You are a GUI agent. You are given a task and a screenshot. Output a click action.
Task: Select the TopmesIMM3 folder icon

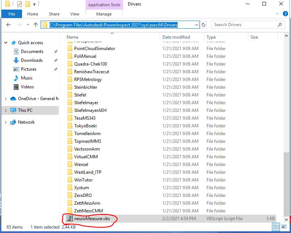click(70, 141)
